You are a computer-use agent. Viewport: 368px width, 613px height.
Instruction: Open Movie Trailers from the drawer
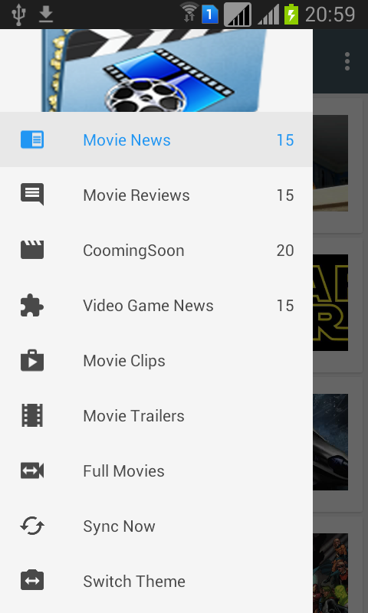click(x=156, y=415)
